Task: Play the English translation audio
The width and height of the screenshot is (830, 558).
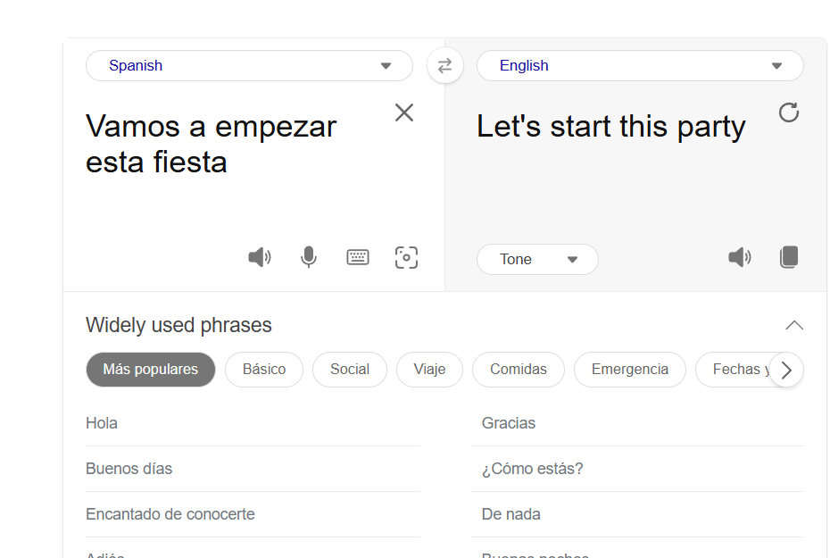Action: point(740,258)
